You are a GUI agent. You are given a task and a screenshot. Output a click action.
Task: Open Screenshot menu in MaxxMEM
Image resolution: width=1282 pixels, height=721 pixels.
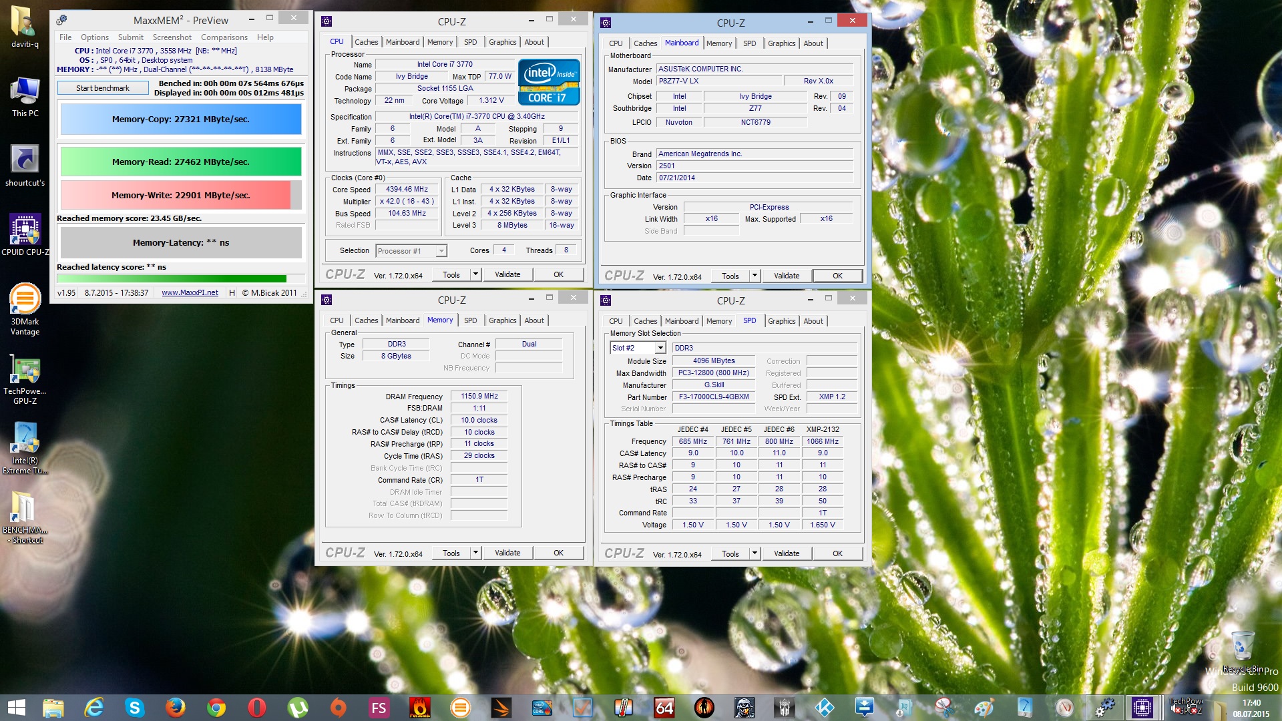point(172,37)
